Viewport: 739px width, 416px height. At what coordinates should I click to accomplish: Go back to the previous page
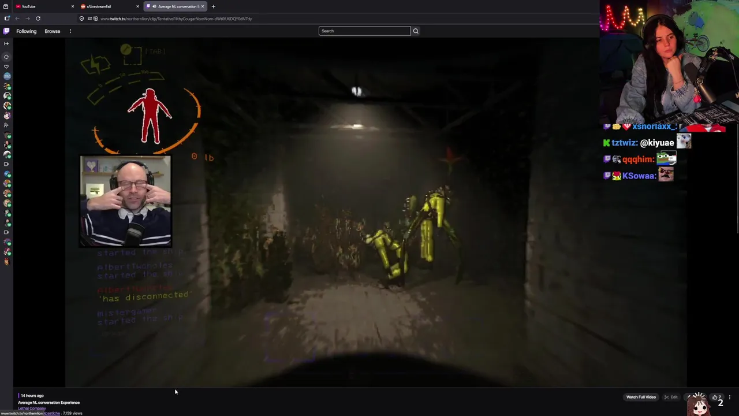(x=17, y=18)
